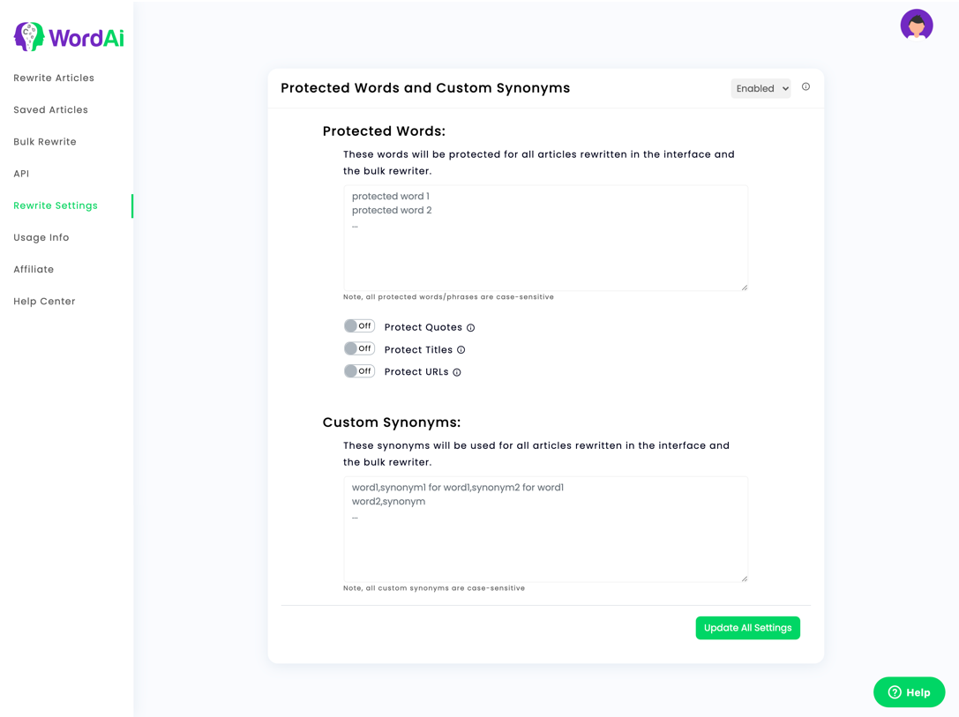
Task: Enable the Protect Quotes toggle
Action: (x=359, y=325)
